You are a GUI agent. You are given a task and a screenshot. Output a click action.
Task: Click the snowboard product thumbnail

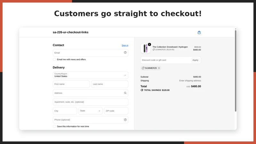146,48
